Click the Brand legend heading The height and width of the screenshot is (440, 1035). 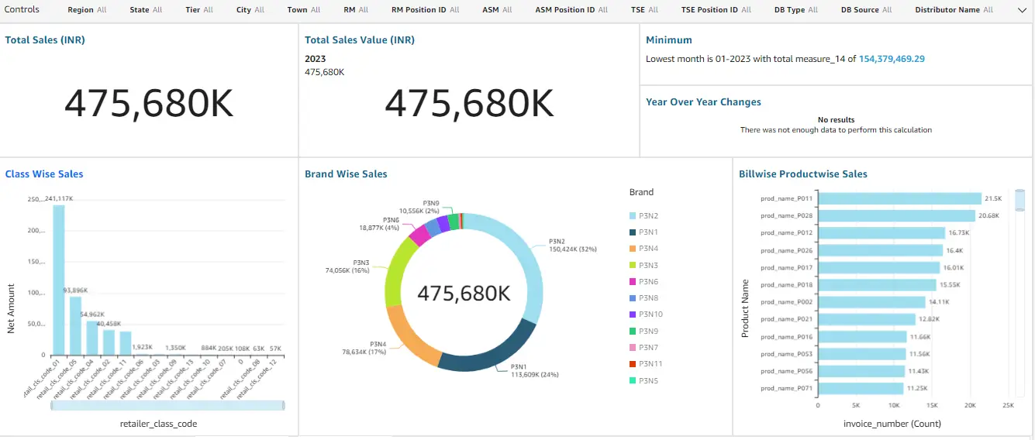tap(641, 192)
